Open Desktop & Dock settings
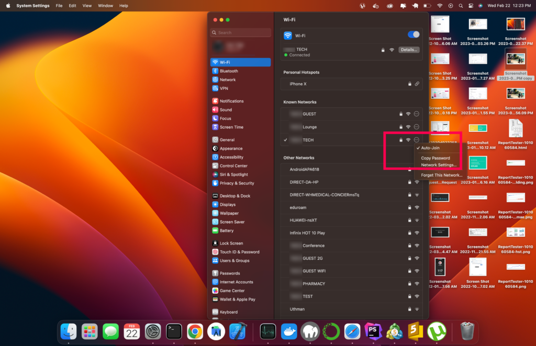 (x=241, y=196)
